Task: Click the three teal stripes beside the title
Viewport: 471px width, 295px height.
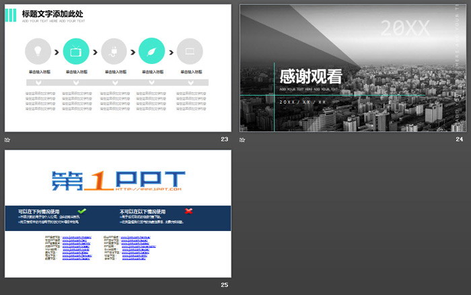Action: click(11, 15)
